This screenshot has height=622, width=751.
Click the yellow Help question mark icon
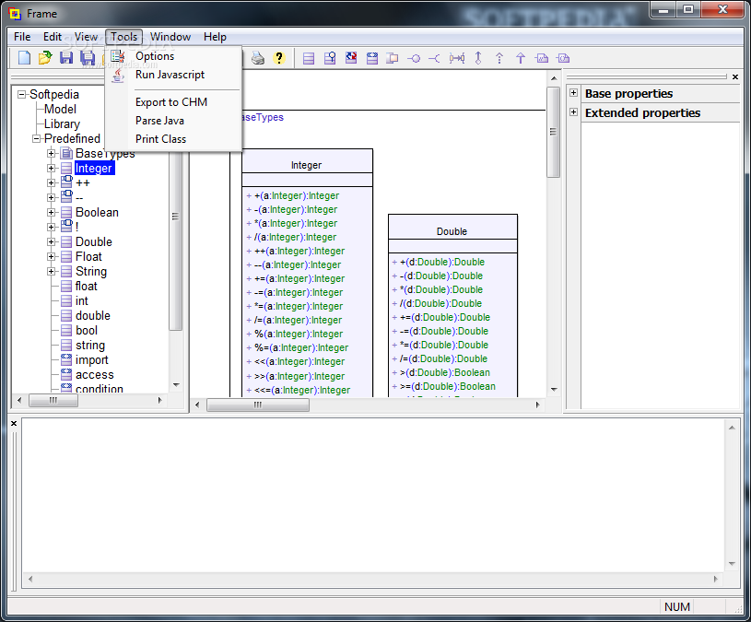[279, 58]
